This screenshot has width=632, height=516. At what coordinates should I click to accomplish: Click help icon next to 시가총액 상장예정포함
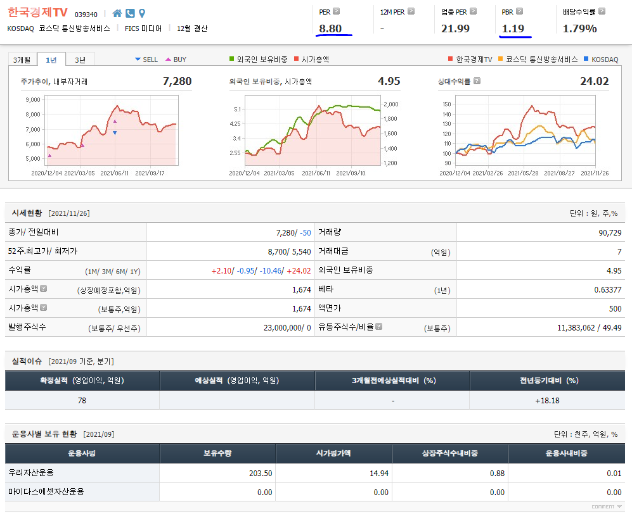point(44,289)
